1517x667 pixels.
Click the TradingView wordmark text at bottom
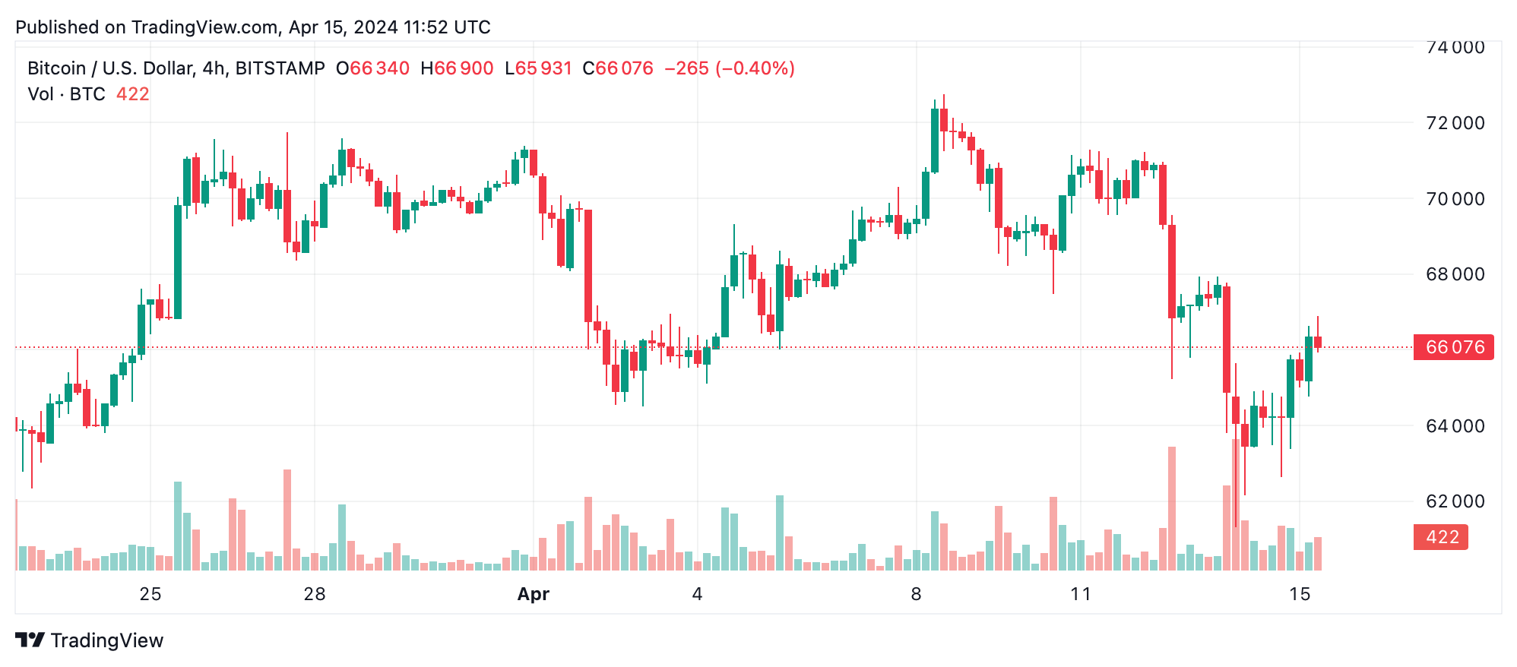coord(107,640)
